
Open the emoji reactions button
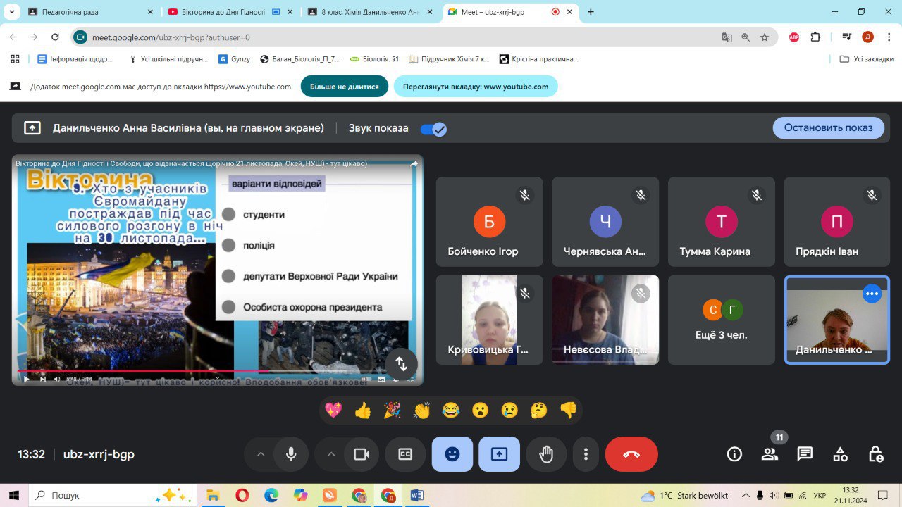[452, 454]
